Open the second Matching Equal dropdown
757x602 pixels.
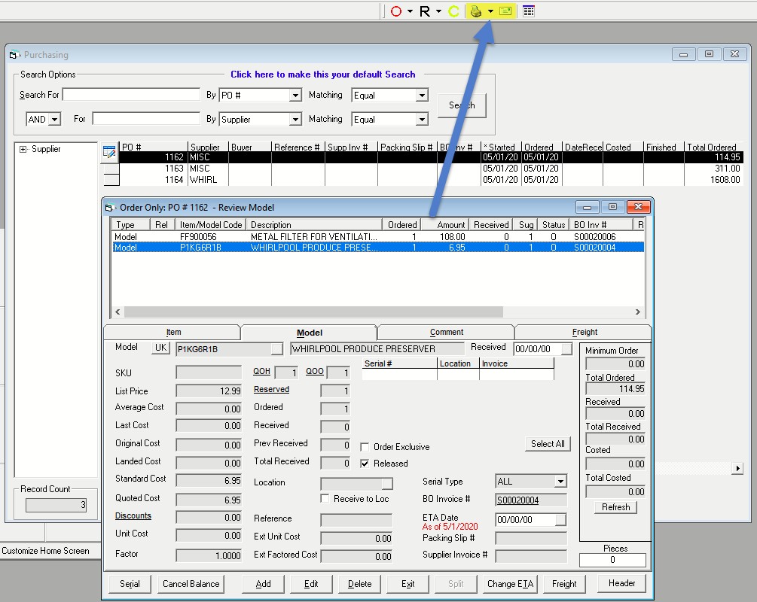click(x=422, y=119)
